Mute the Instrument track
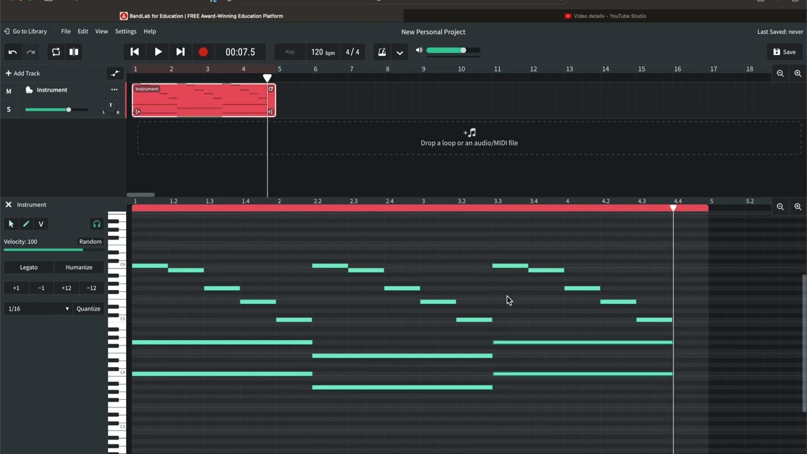The width and height of the screenshot is (807, 454). (x=9, y=91)
